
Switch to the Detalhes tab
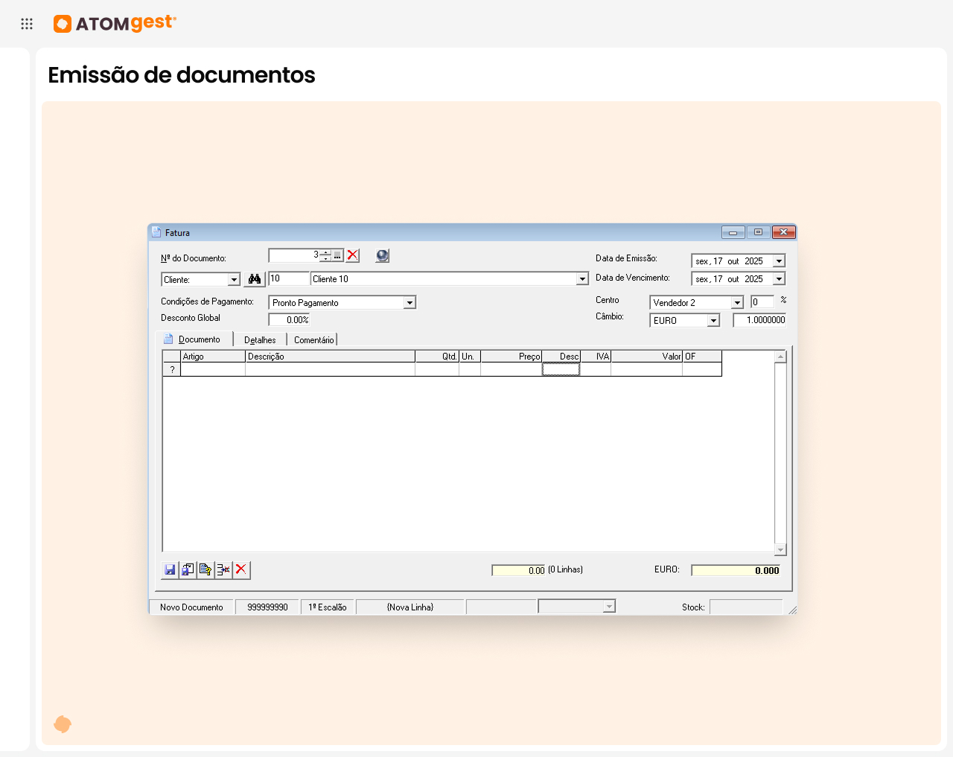260,340
